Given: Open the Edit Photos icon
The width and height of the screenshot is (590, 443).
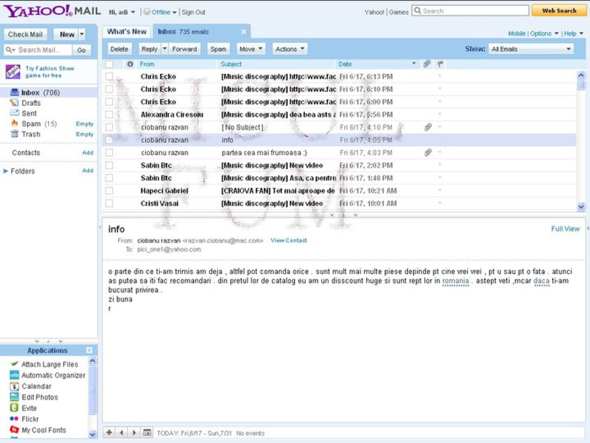Looking at the screenshot, I should [14, 397].
